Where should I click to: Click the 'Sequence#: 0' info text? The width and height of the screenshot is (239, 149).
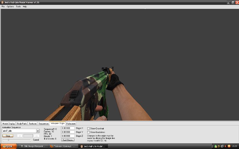(50, 129)
